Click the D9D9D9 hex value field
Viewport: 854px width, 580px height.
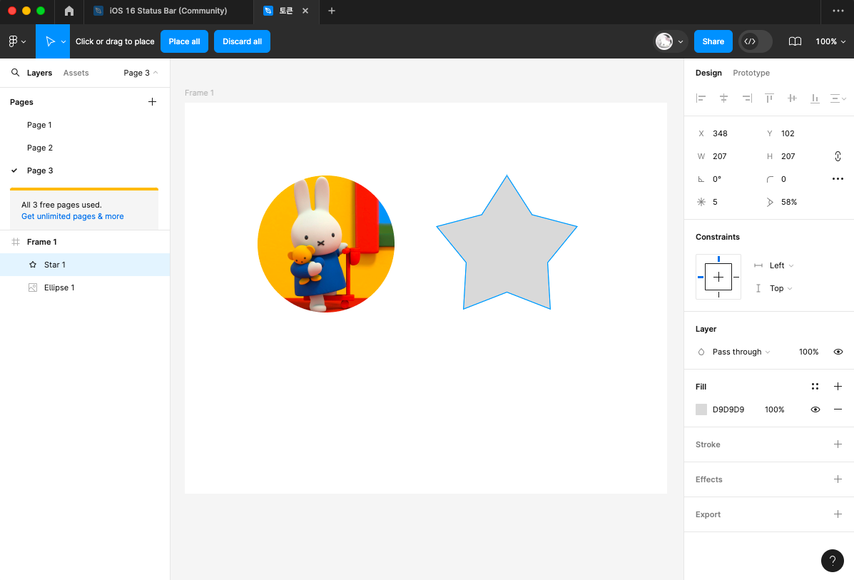click(728, 409)
